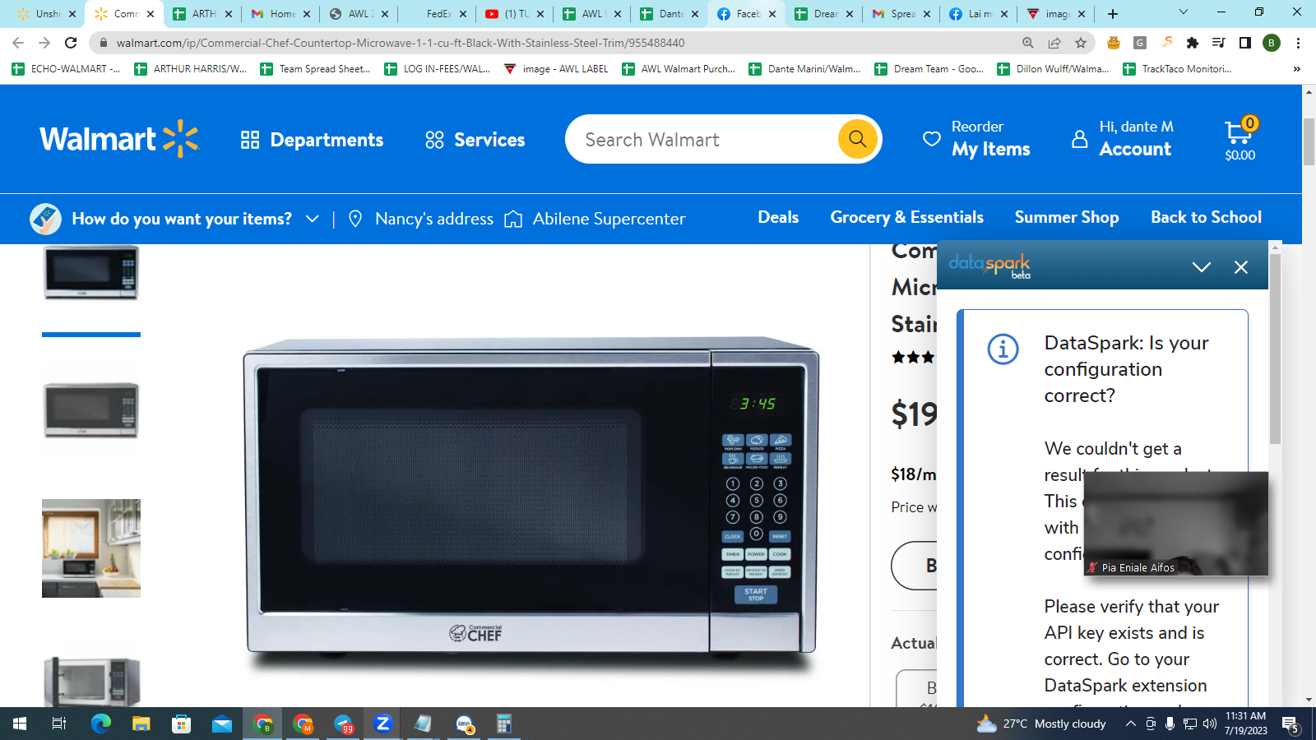Open the notification center in taskbar
This screenshot has height=740, width=1316.
(x=1290, y=724)
